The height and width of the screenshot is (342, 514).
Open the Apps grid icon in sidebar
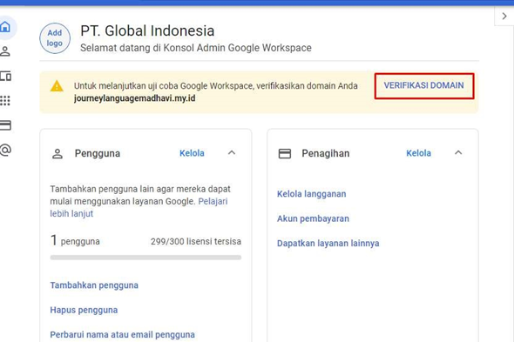pos(5,101)
